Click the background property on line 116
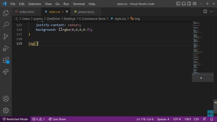This screenshot has height=122, width=217. [x=45, y=29]
